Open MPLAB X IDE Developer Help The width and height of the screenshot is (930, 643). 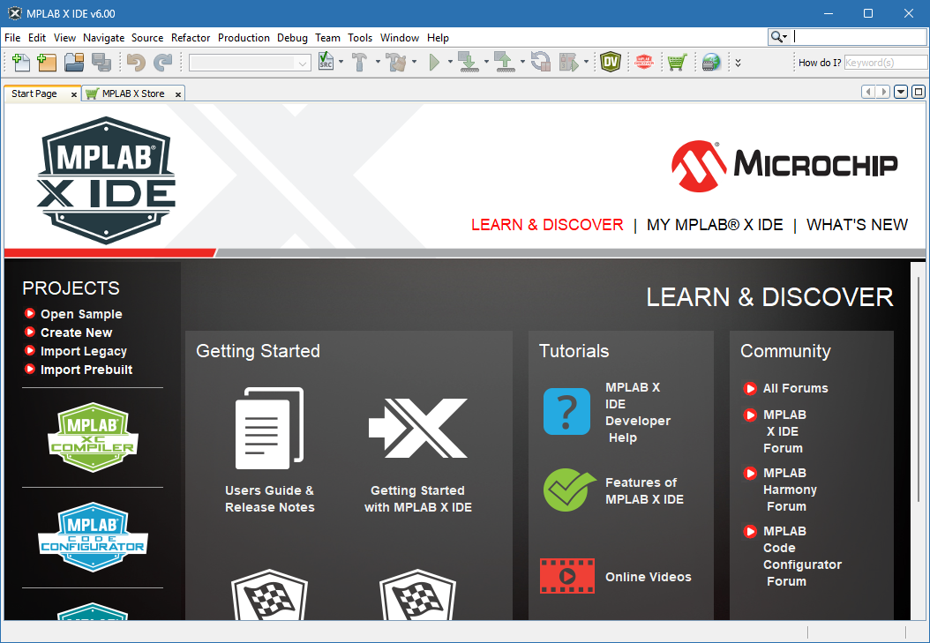[607, 413]
